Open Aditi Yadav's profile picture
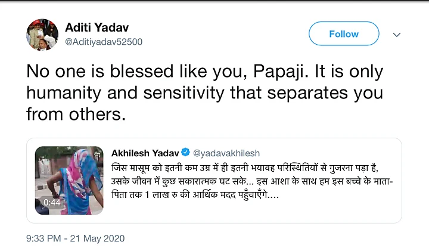The height and width of the screenshot is (251, 429). [x=42, y=35]
